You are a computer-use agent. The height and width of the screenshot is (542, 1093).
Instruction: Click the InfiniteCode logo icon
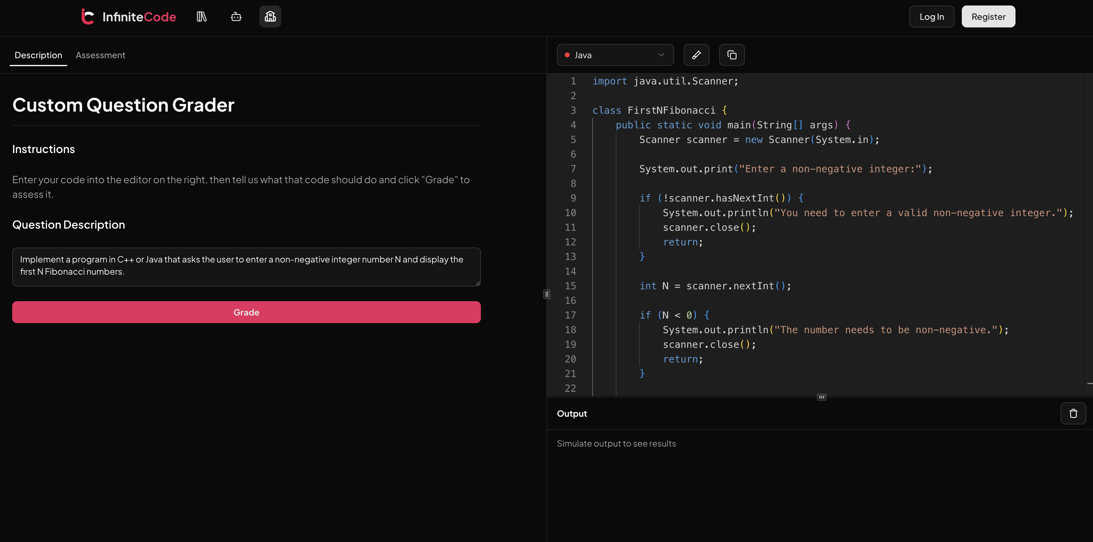[x=87, y=16]
